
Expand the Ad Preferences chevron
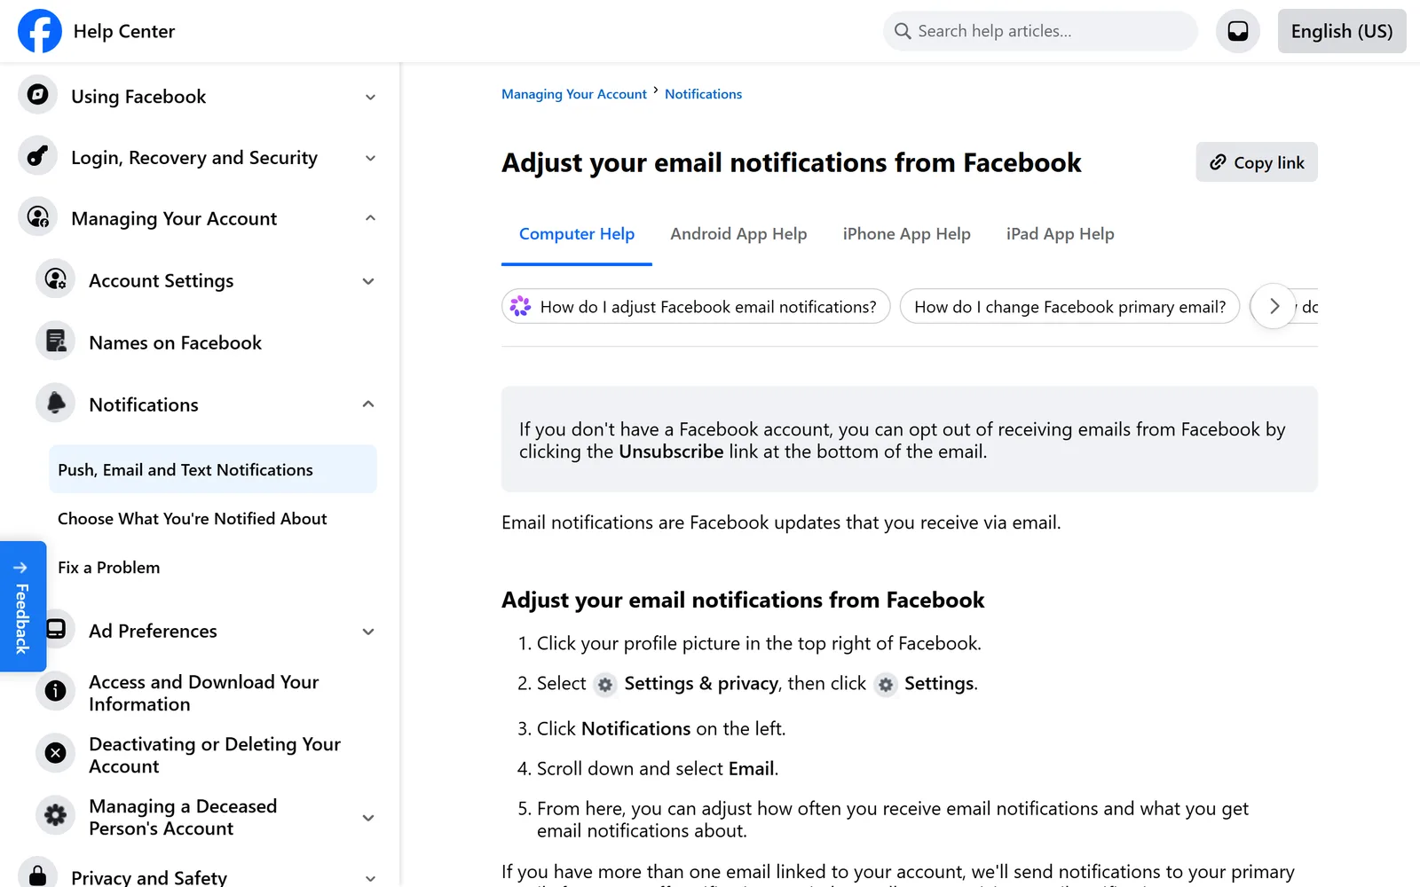coord(368,632)
